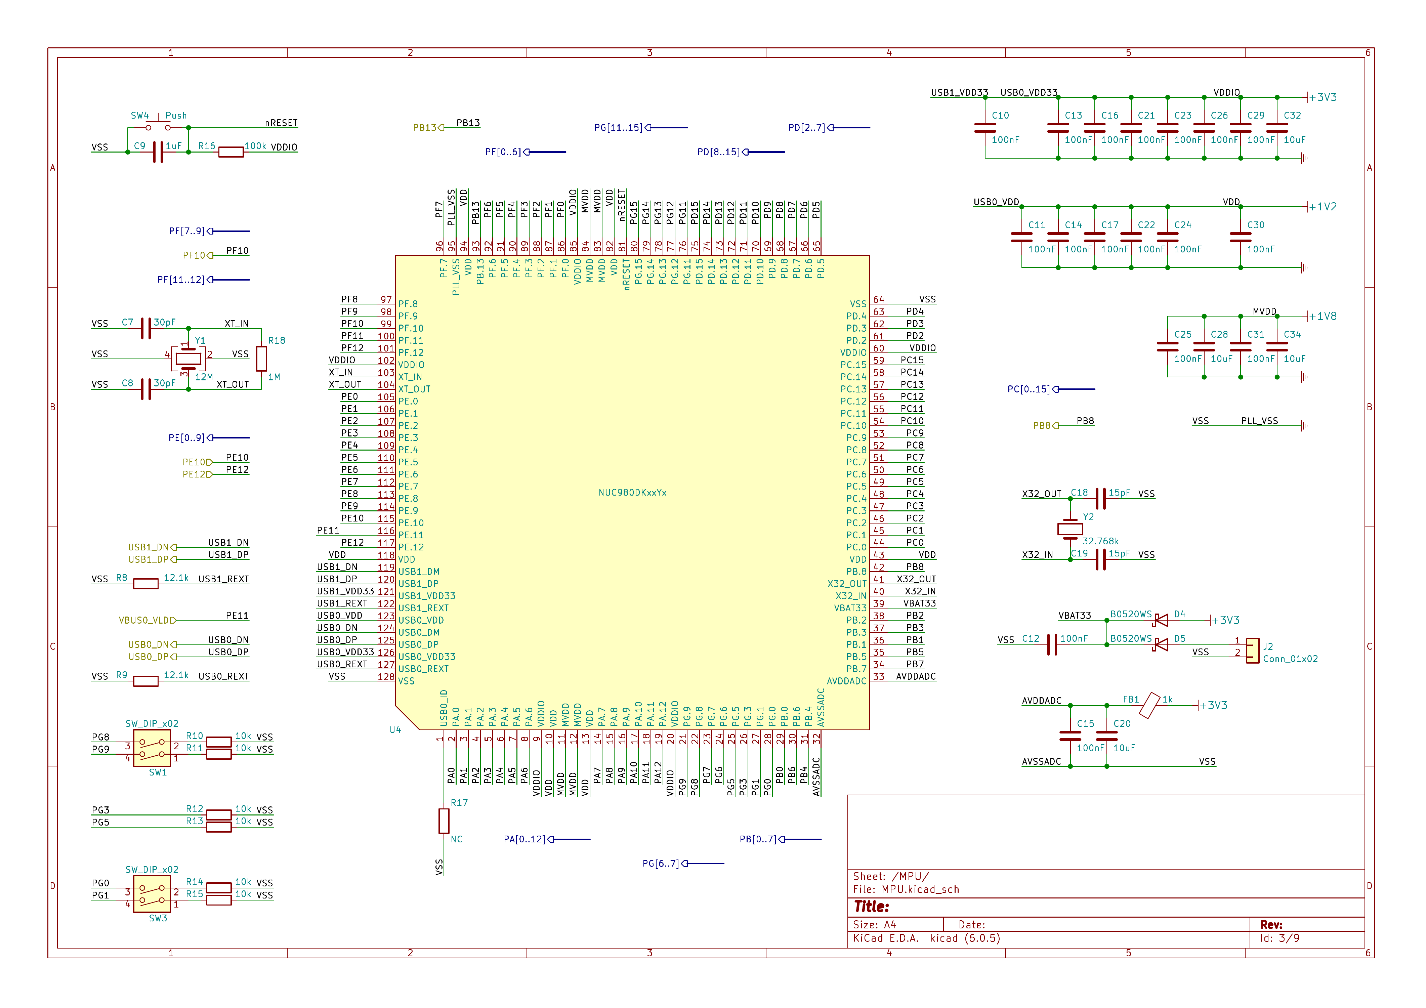Click the File: MPU.kicad_sch text
Image resolution: width=1426 pixels, height=1008 pixels.
(x=906, y=889)
